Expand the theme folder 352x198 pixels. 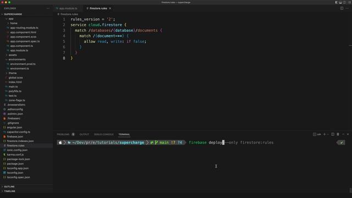[12, 73]
